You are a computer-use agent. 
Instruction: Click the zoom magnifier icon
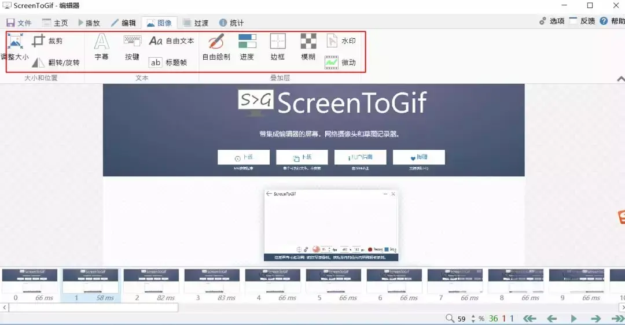click(x=450, y=318)
